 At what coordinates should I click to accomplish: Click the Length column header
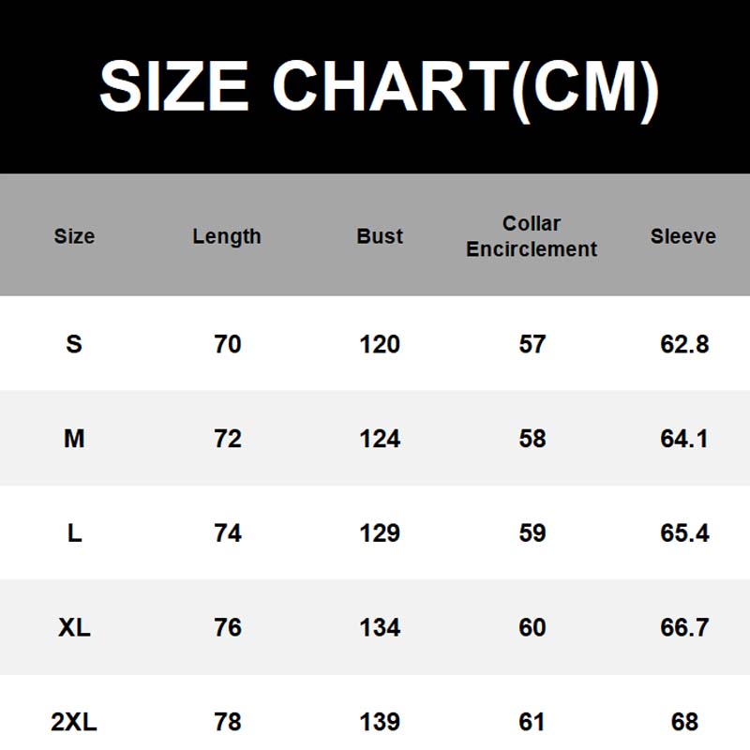[227, 236]
